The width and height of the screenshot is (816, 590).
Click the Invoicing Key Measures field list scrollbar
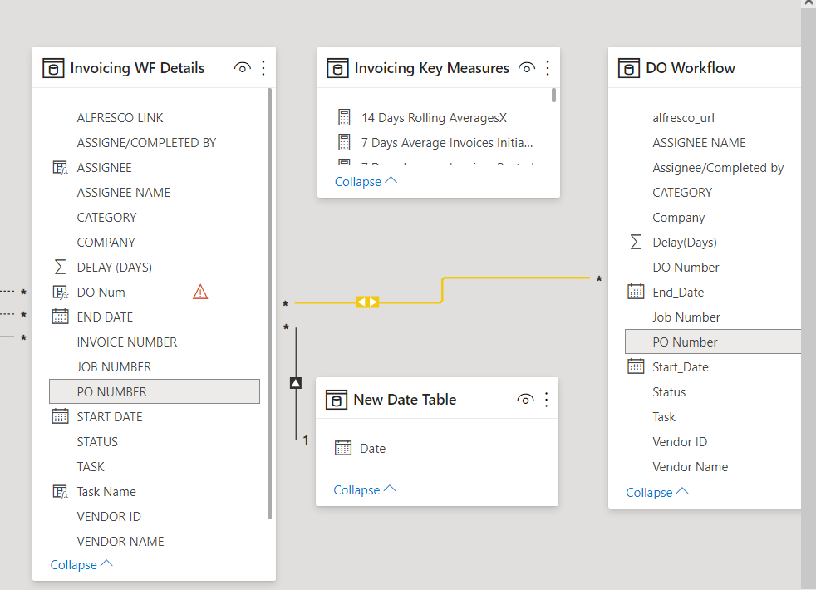pyautogui.click(x=553, y=96)
